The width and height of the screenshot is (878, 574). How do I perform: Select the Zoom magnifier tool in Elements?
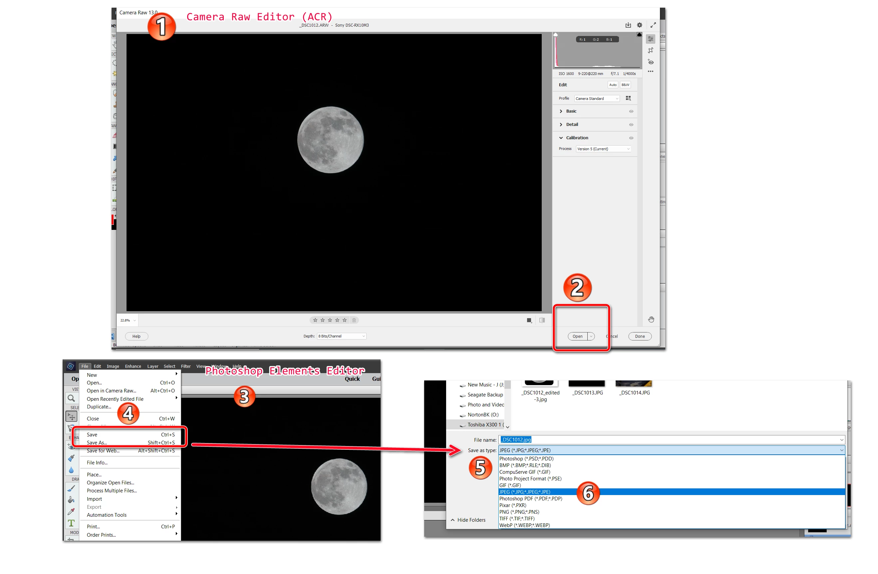(x=71, y=398)
